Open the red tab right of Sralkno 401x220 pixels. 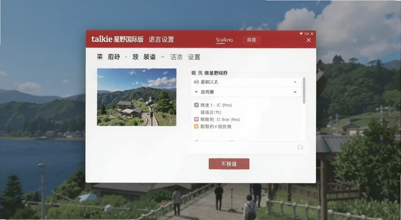click(x=252, y=40)
